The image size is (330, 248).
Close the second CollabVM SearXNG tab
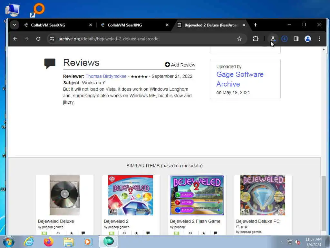(167, 25)
